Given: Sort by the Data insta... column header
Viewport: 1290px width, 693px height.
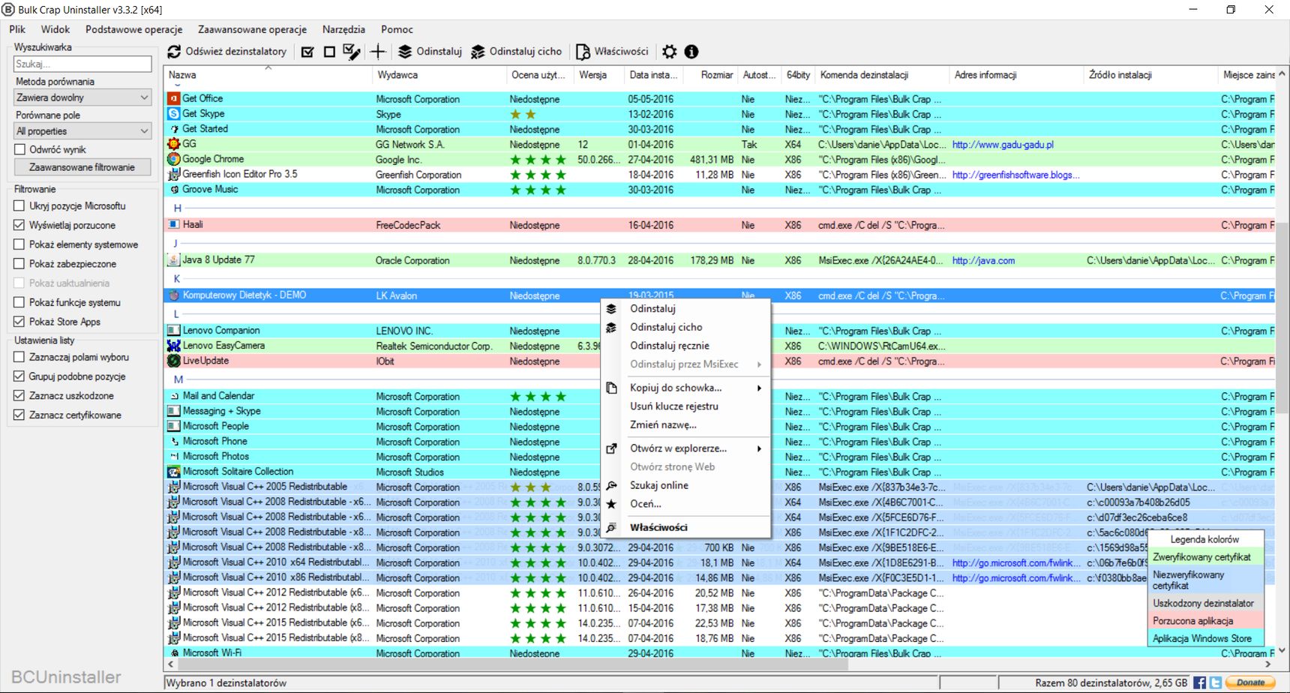Looking at the screenshot, I should point(652,75).
